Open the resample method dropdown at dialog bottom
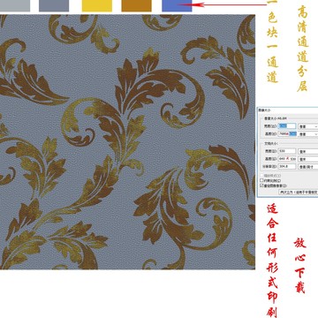 coord(299,192)
